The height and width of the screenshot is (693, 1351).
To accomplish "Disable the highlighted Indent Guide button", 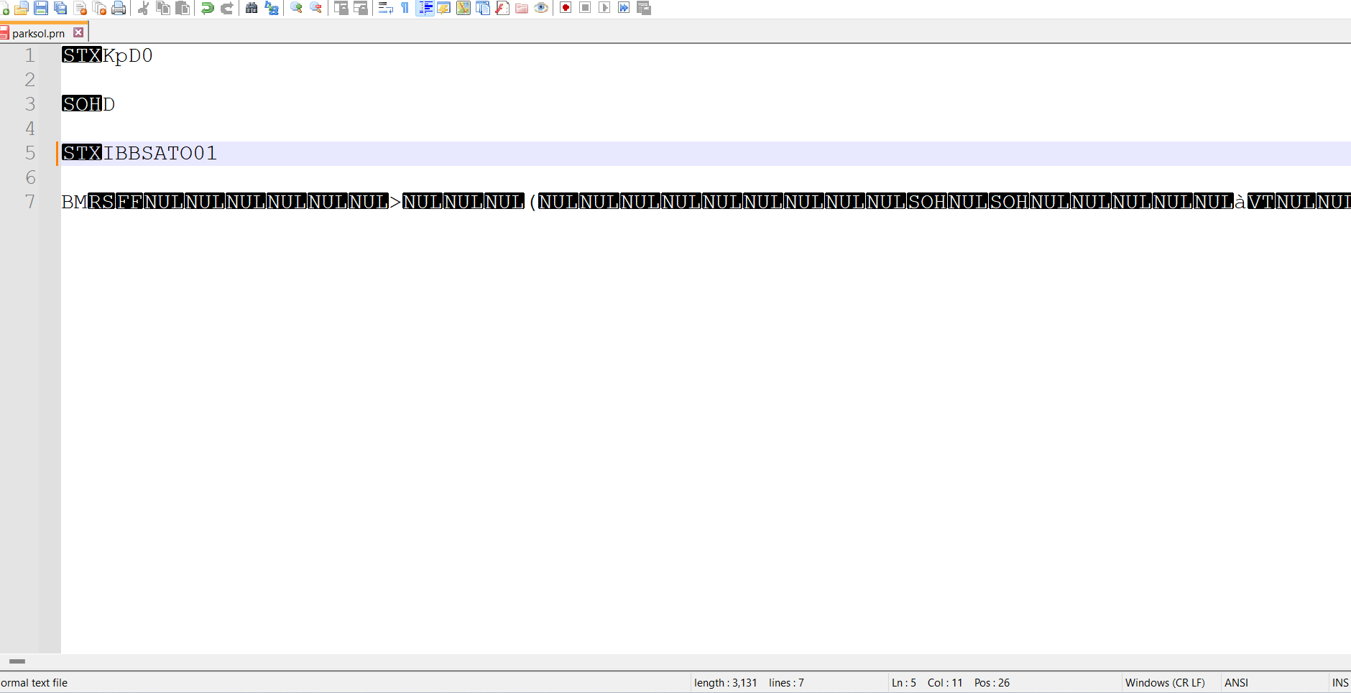I will 425,8.
